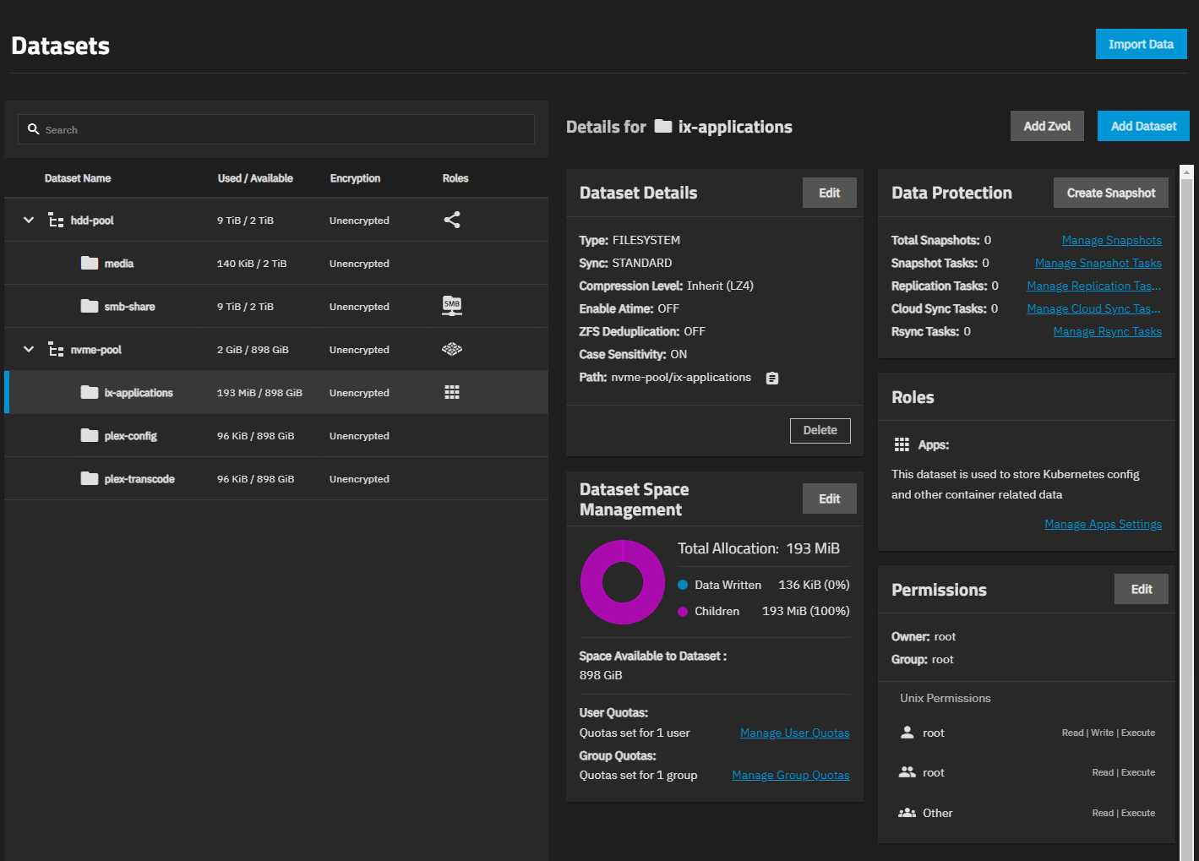Image resolution: width=1199 pixels, height=861 pixels.
Task: Click the Roles column header
Action: click(455, 178)
